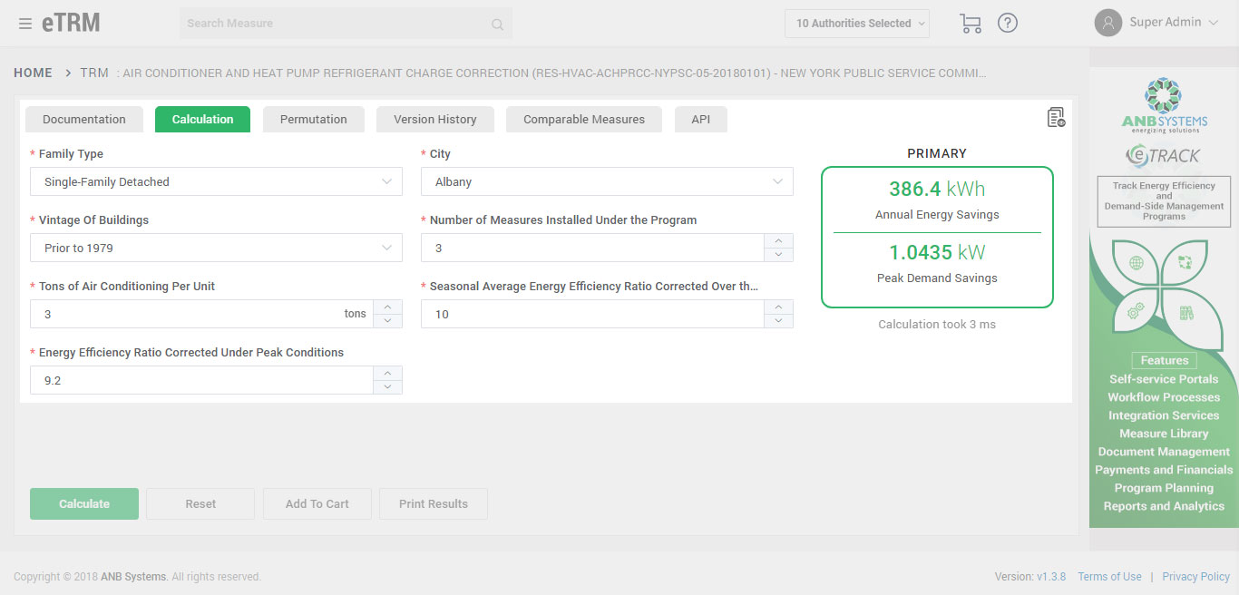This screenshot has height=595, width=1239.
Task: Open the Comparable Measures tab
Action: (583, 119)
